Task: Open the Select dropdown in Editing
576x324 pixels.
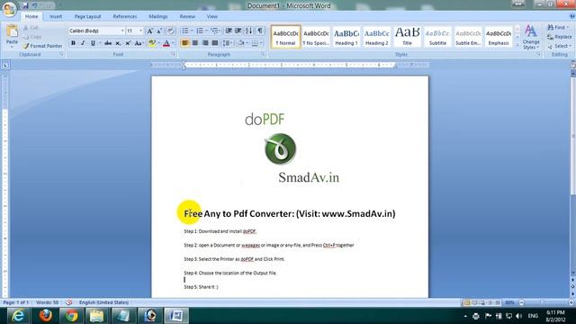Action: [559, 46]
